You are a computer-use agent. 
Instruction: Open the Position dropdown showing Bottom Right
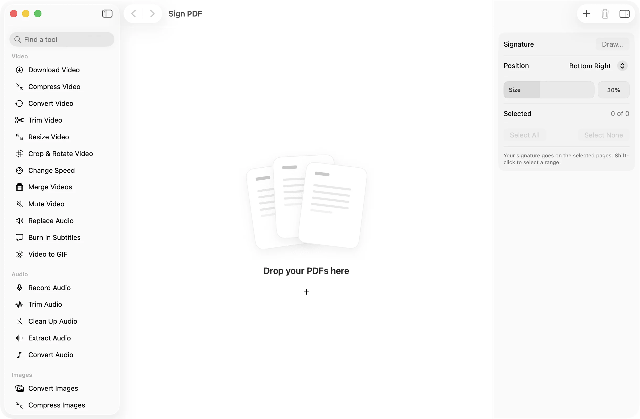[598, 66]
